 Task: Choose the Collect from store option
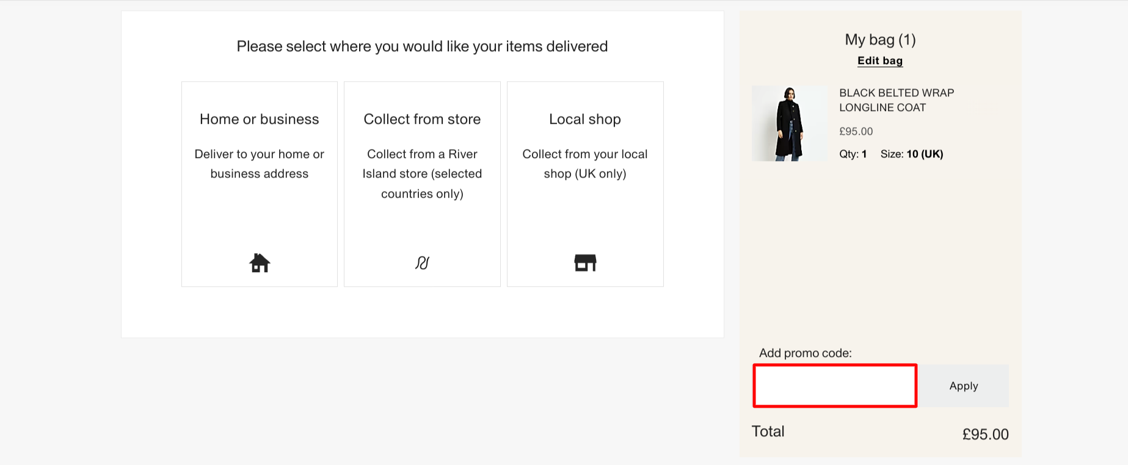click(421, 183)
